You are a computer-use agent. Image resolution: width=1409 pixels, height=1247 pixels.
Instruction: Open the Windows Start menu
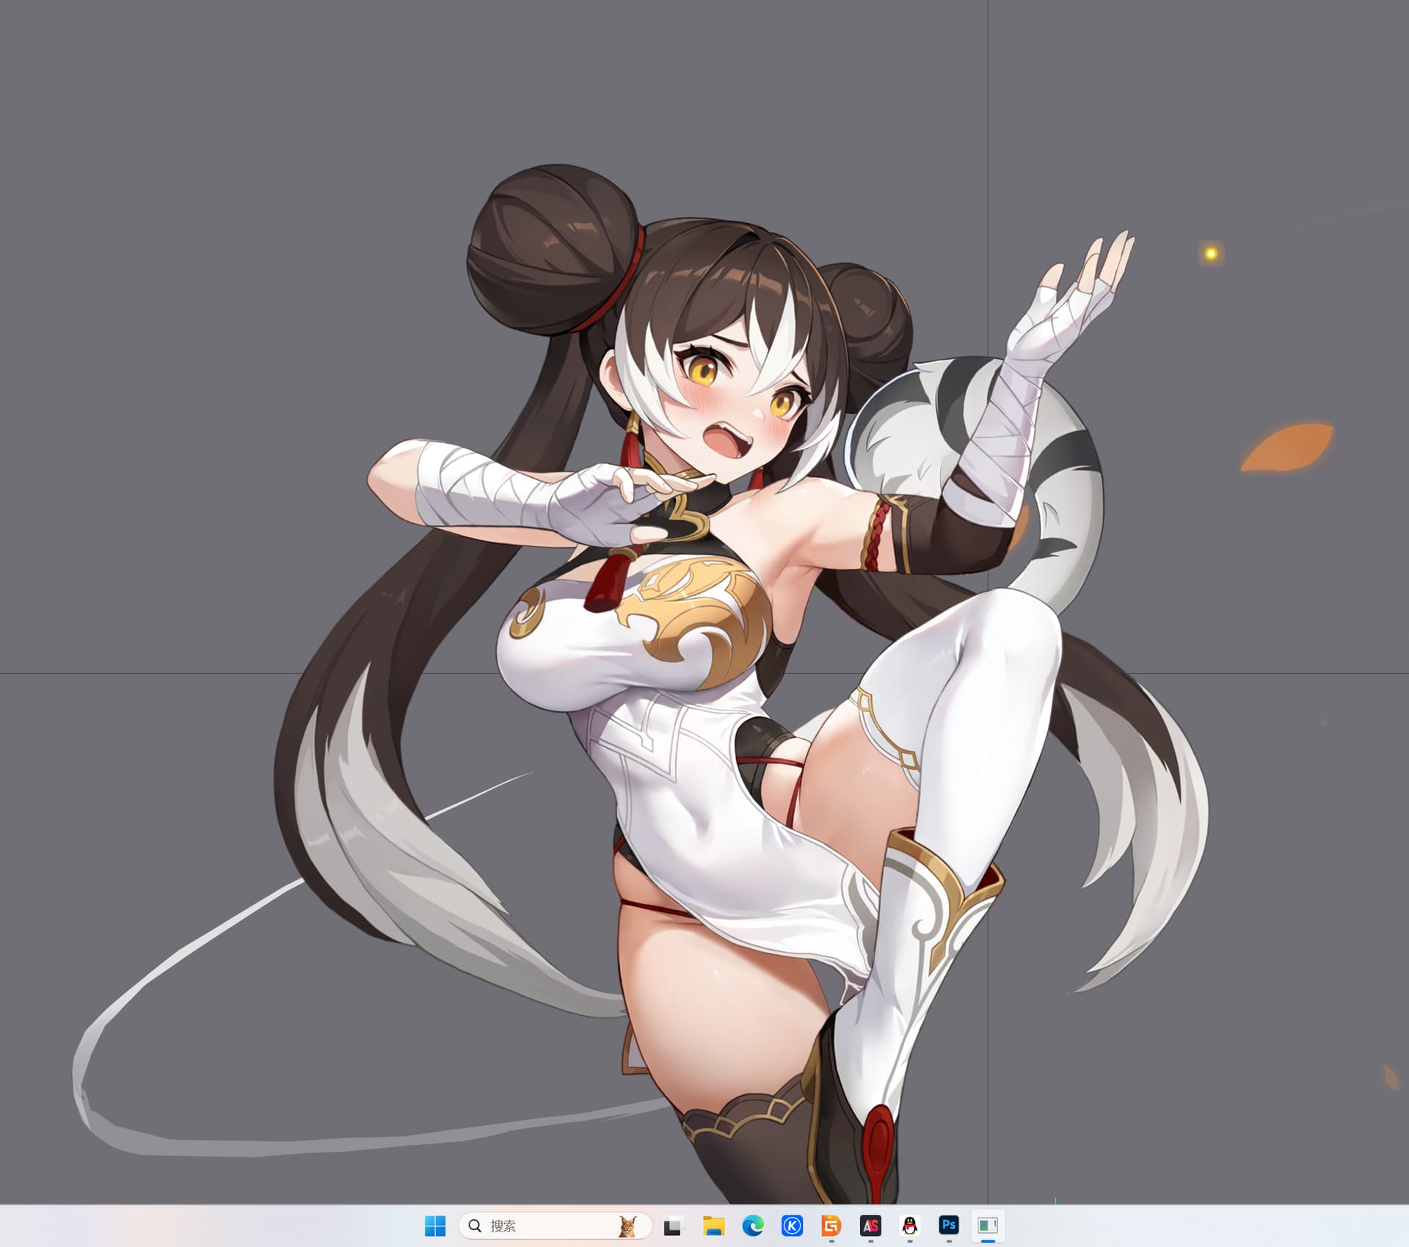[x=435, y=1226]
